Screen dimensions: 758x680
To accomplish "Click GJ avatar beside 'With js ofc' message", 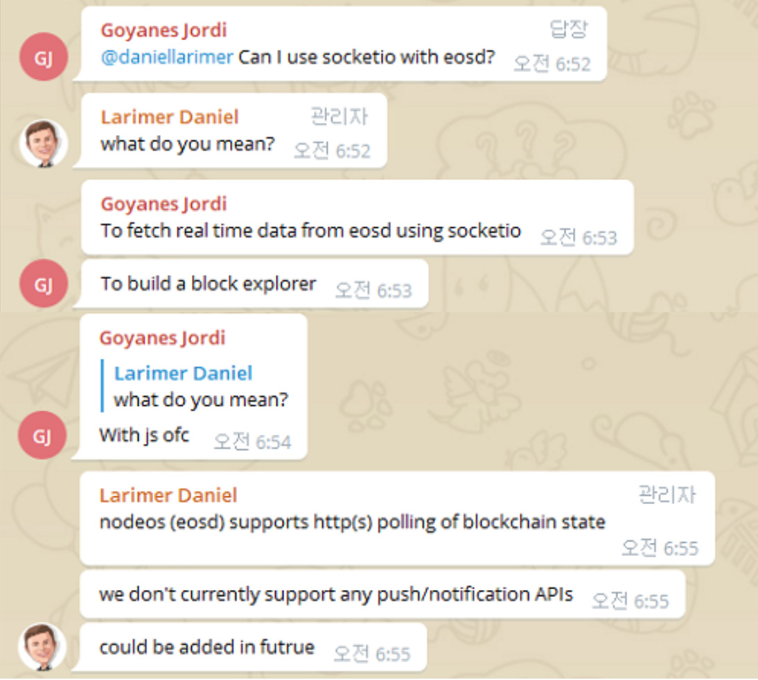I will 42,435.
